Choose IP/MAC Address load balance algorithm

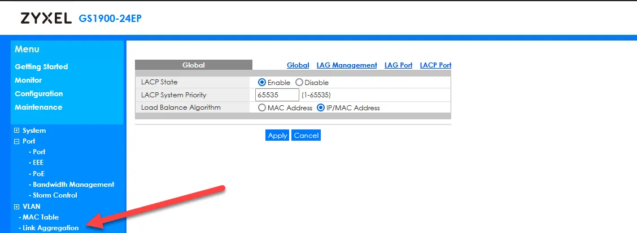click(321, 107)
